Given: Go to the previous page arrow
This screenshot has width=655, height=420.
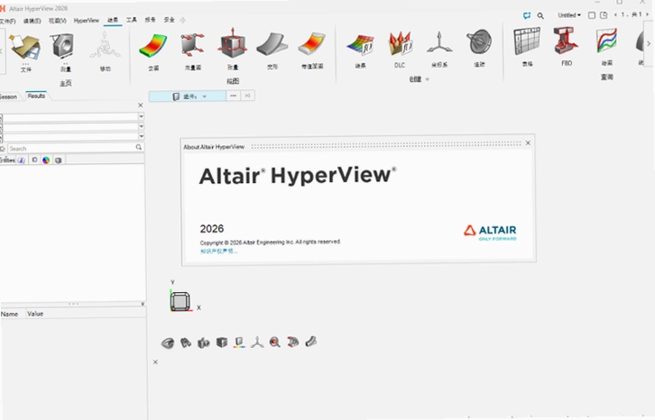Looking at the screenshot, I should 615,14.
